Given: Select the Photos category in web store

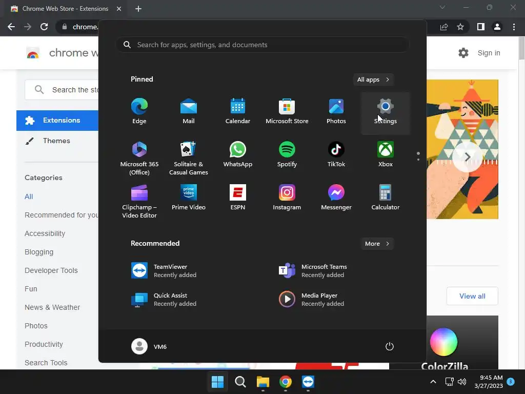Looking at the screenshot, I should tap(36, 326).
